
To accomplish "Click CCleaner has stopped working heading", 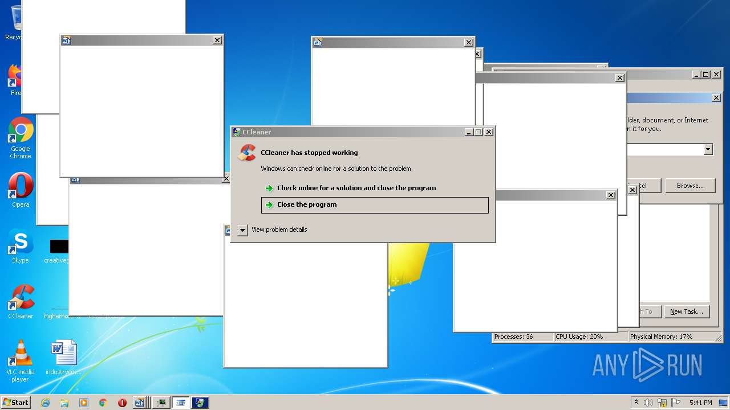I will [x=309, y=153].
